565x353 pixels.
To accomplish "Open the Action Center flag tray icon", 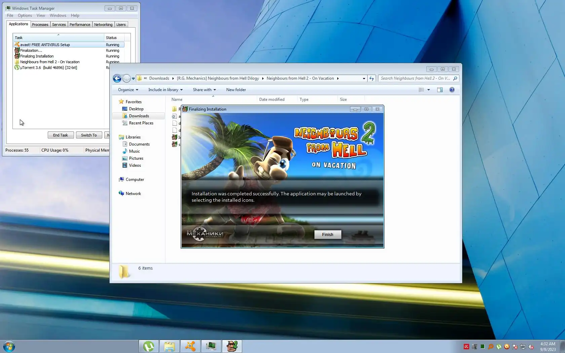I will pos(515,347).
